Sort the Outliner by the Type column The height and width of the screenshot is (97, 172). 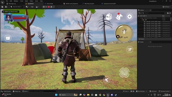(x=163, y=16)
